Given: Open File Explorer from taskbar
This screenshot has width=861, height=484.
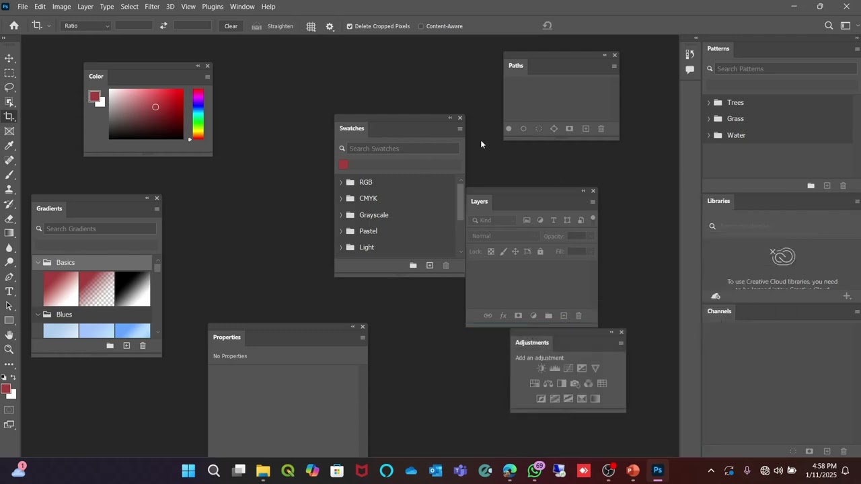Looking at the screenshot, I should 263,471.
